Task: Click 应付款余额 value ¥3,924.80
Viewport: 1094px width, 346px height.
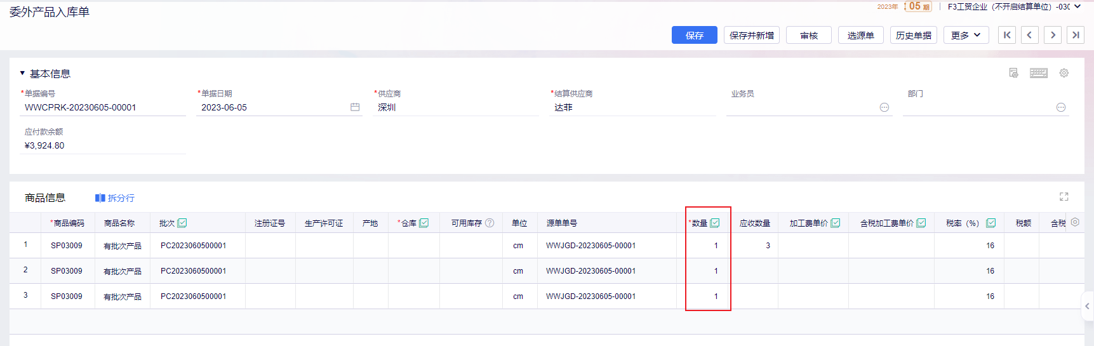Action: (x=44, y=145)
